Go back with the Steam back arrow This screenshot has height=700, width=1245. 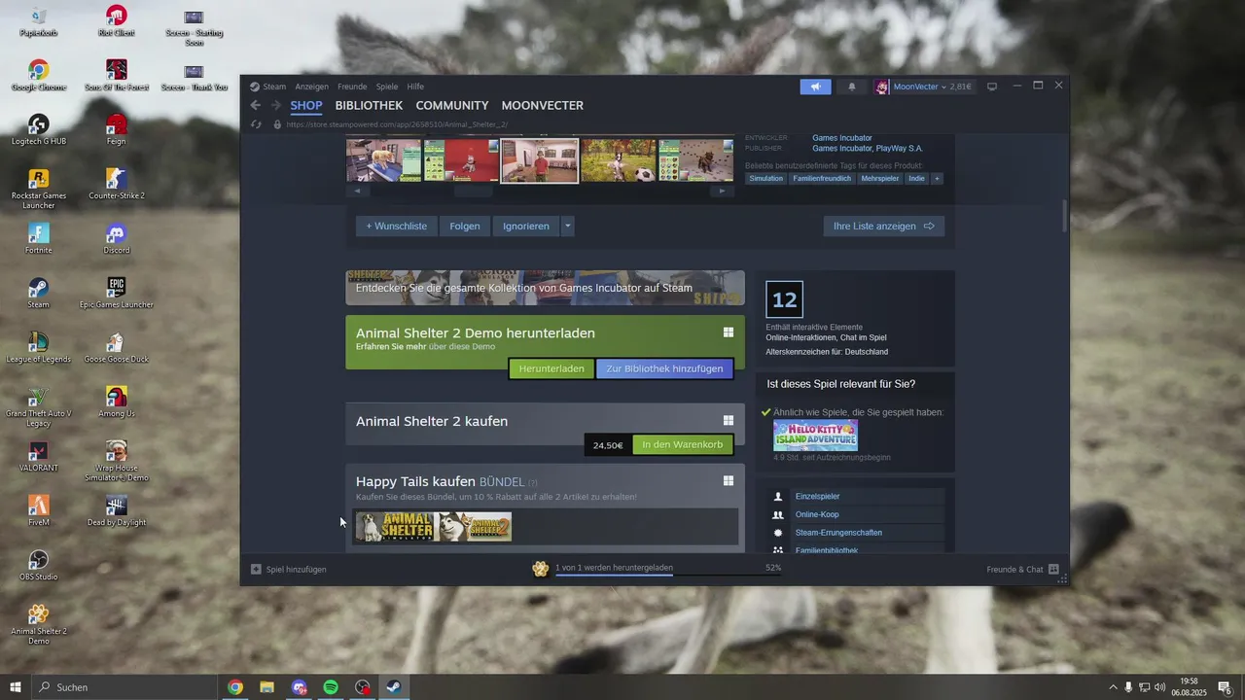[x=256, y=105]
